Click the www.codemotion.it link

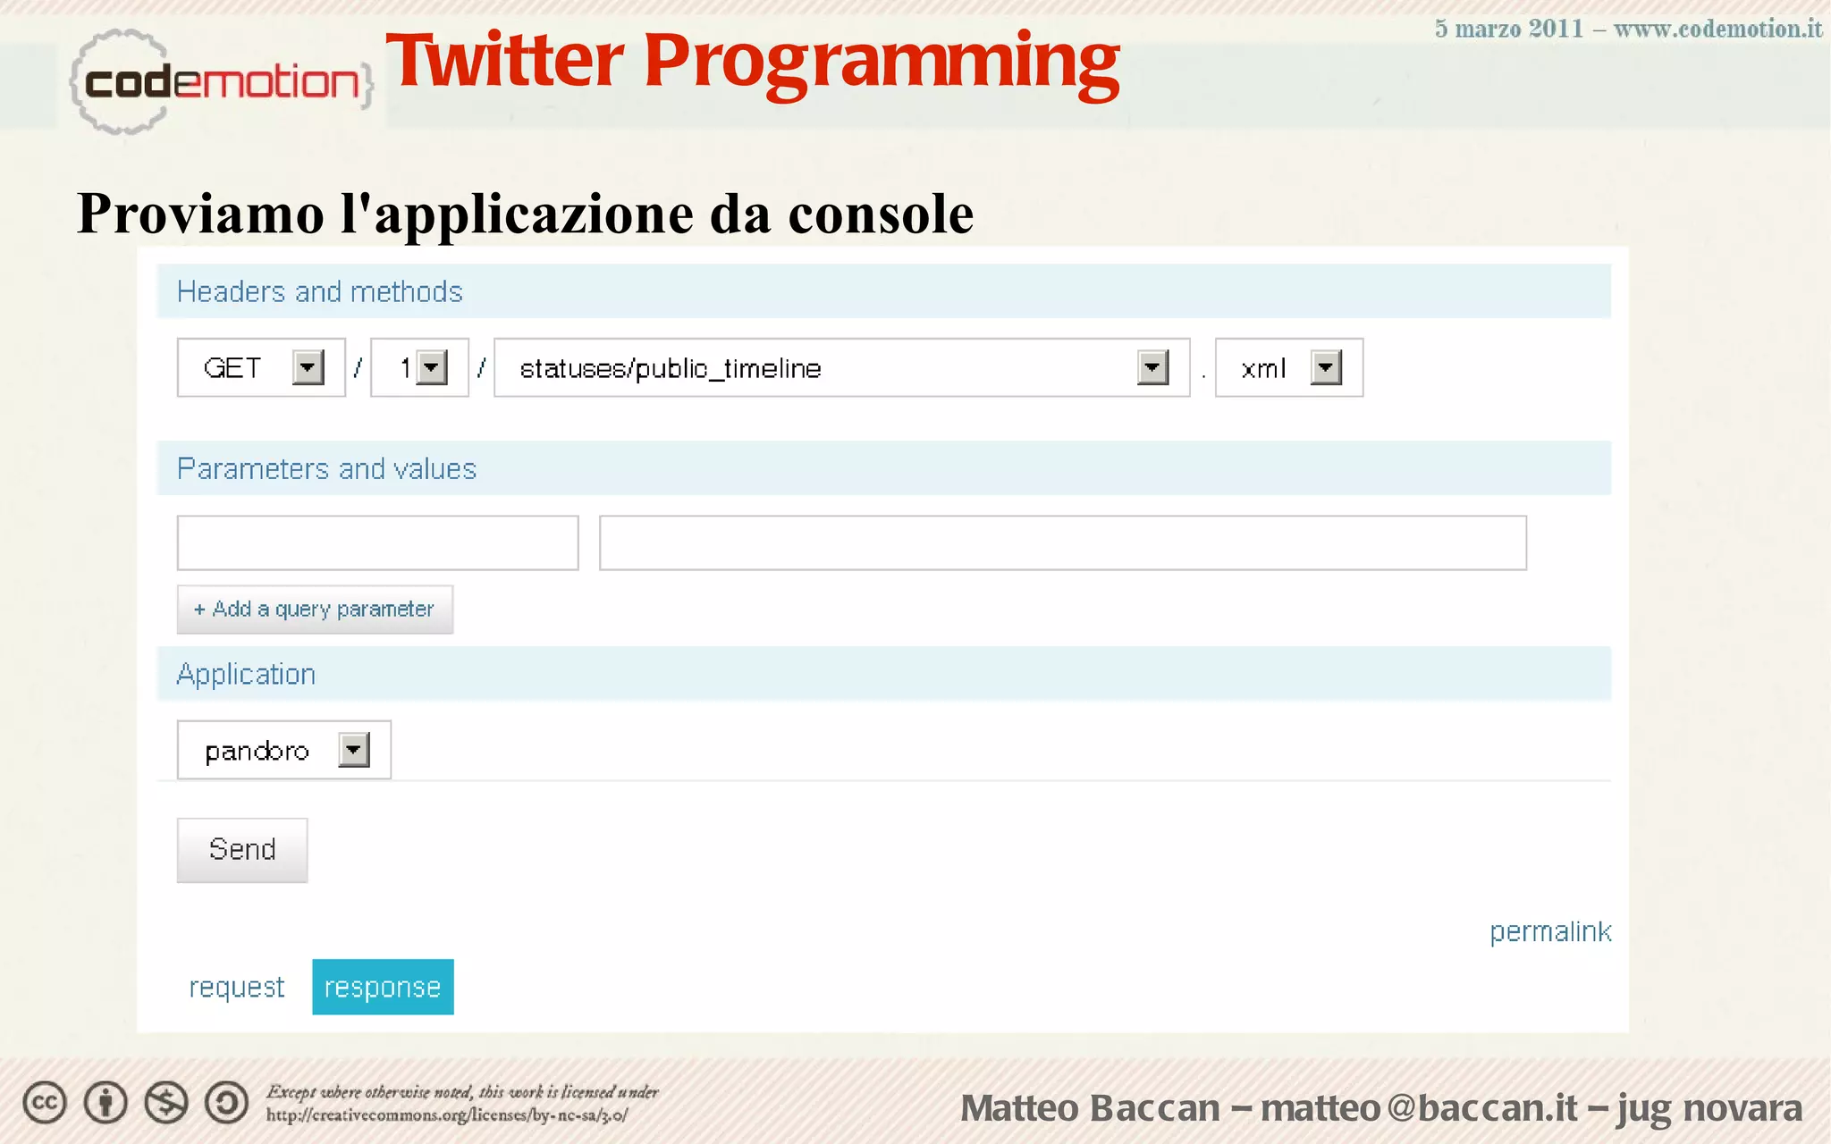1717,29
